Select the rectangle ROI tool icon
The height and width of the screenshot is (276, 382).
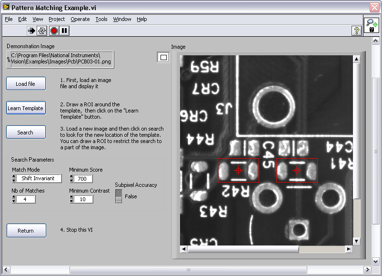[x=163, y=57]
